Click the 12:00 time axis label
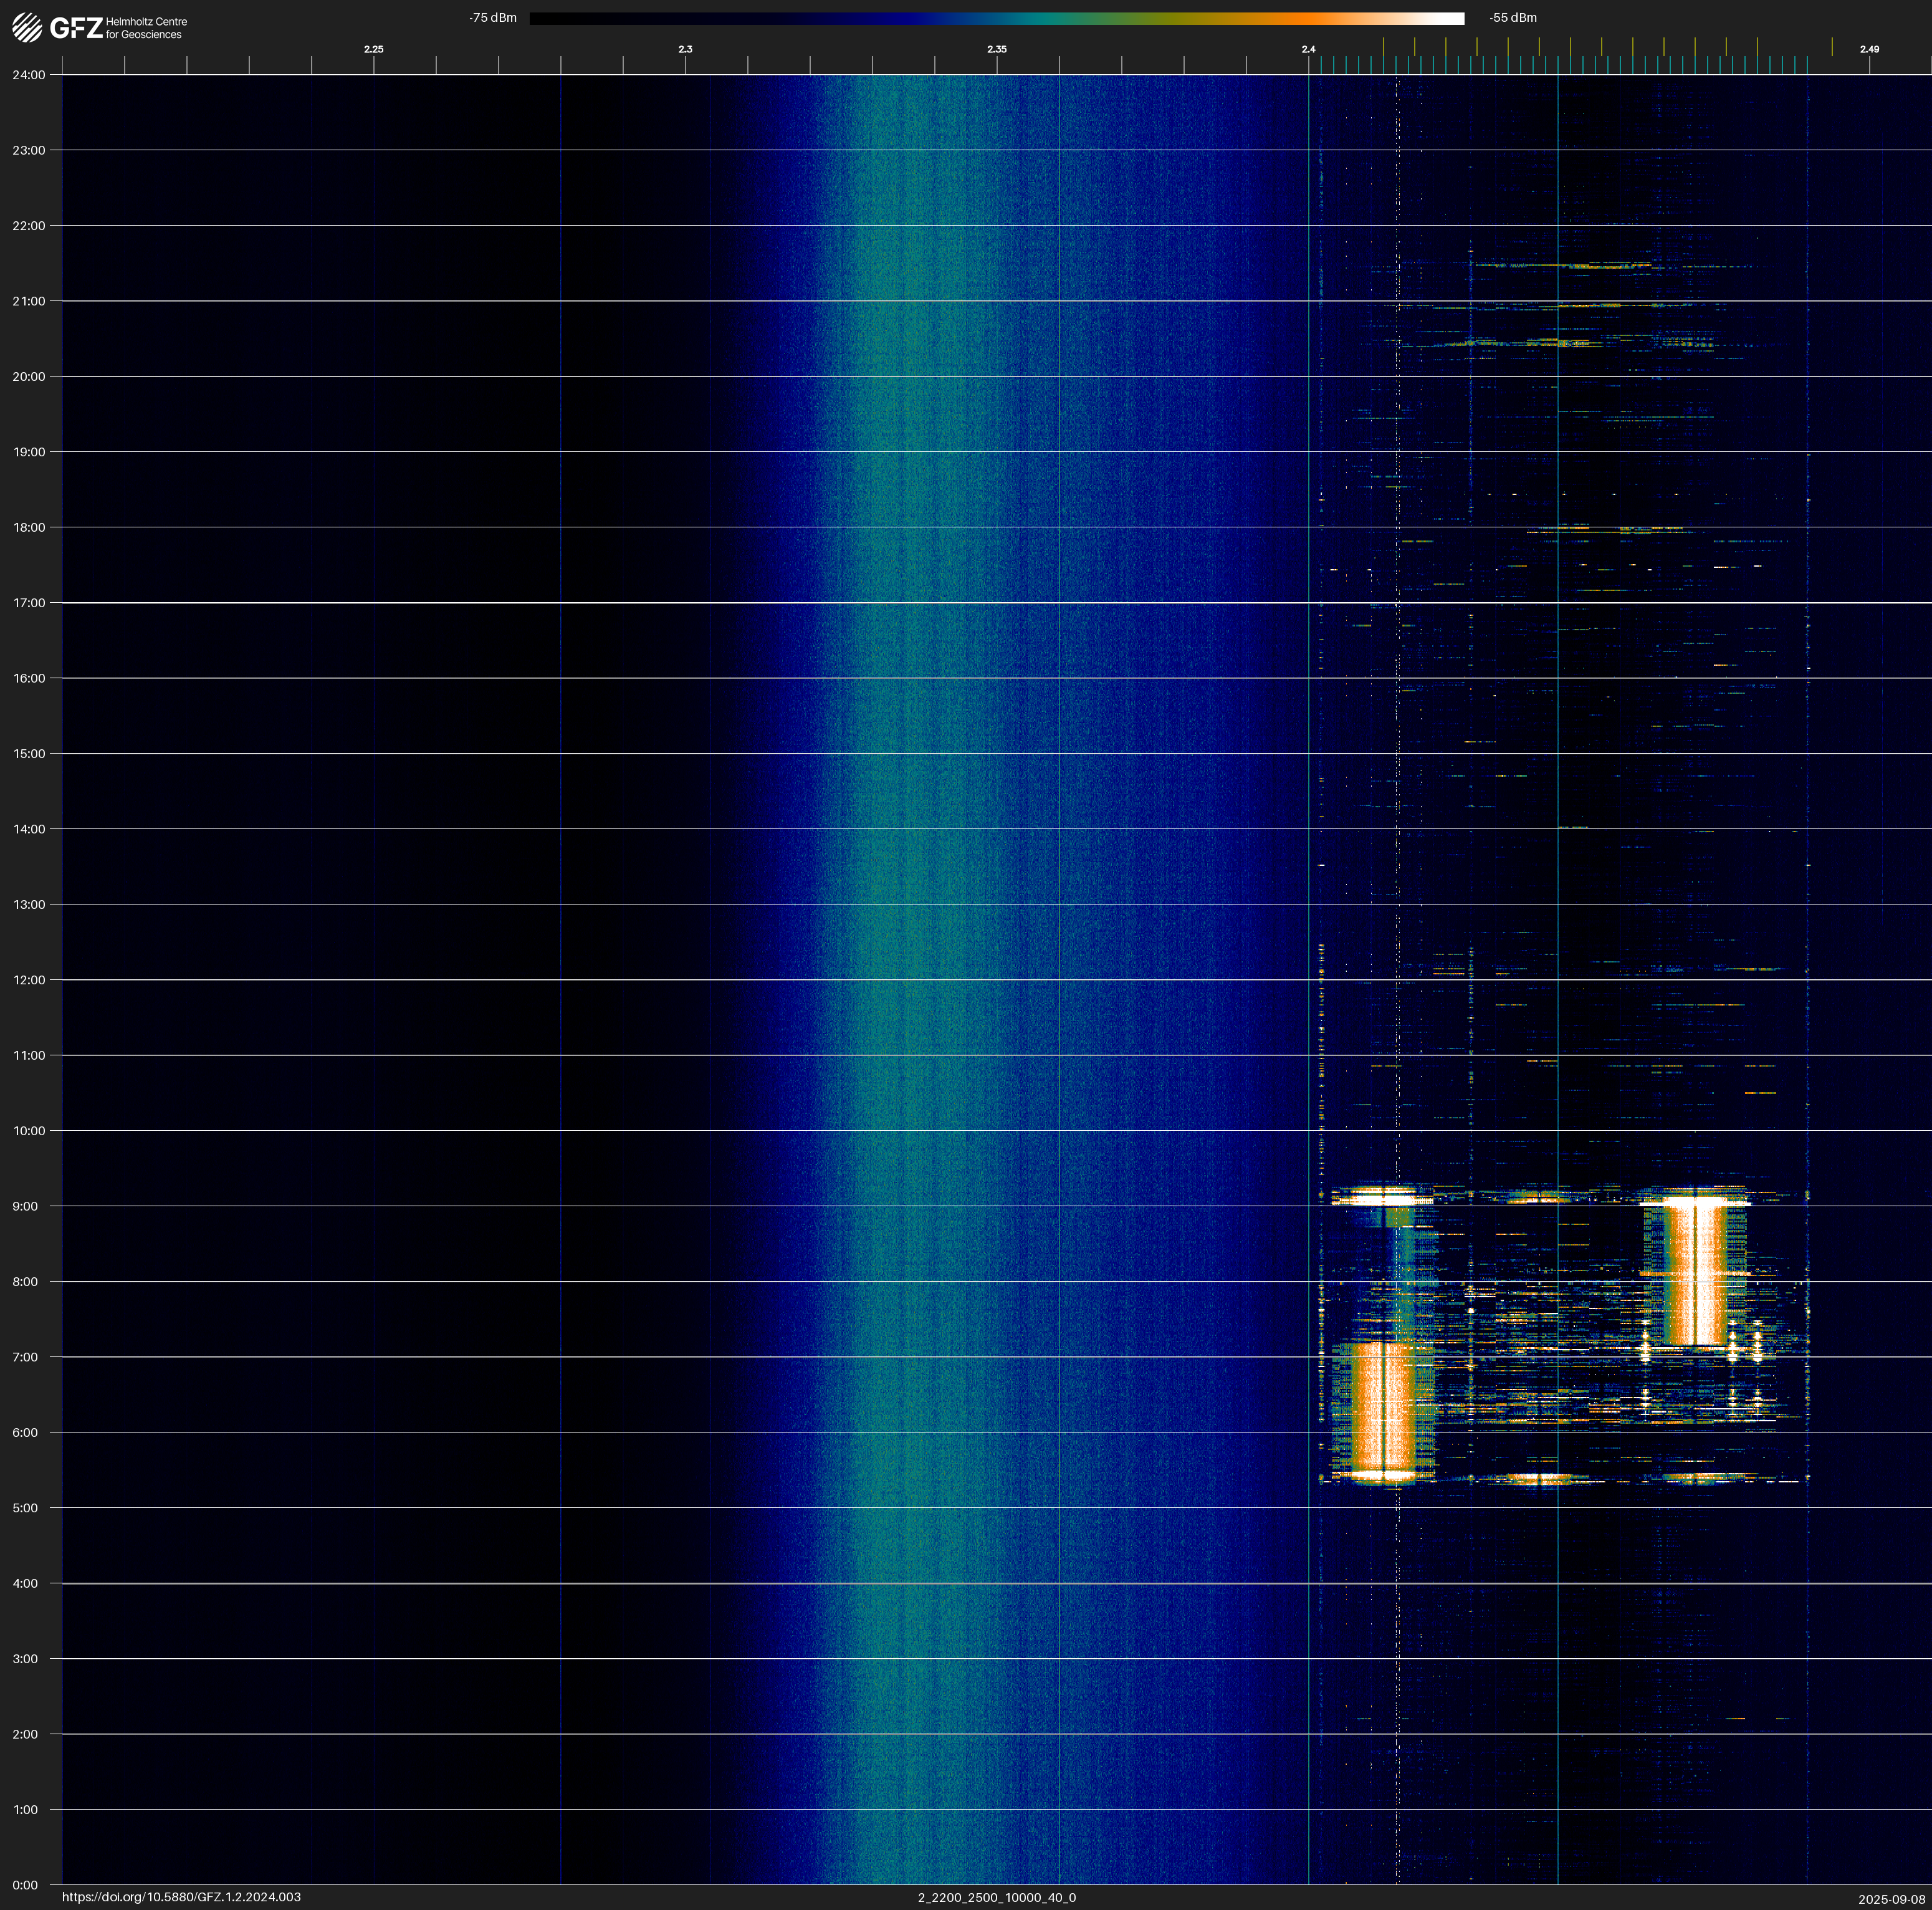The width and height of the screenshot is (1932, 1910). click(x=29, y=980)
